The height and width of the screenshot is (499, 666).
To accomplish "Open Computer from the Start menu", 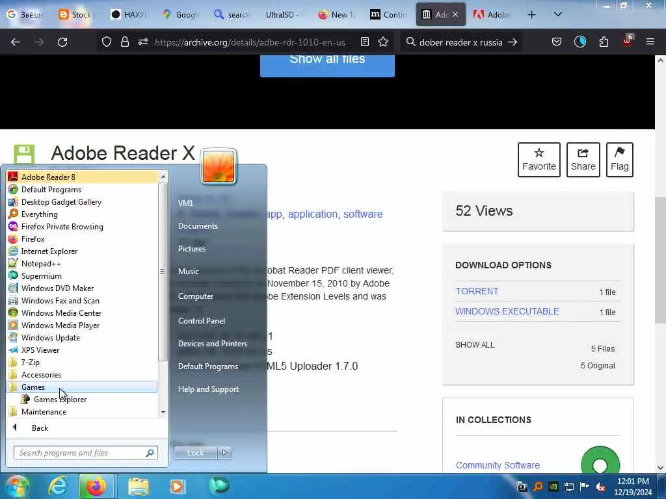I will coord(195,296).
